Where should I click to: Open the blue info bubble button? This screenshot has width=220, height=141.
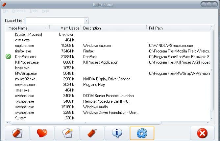117,133
